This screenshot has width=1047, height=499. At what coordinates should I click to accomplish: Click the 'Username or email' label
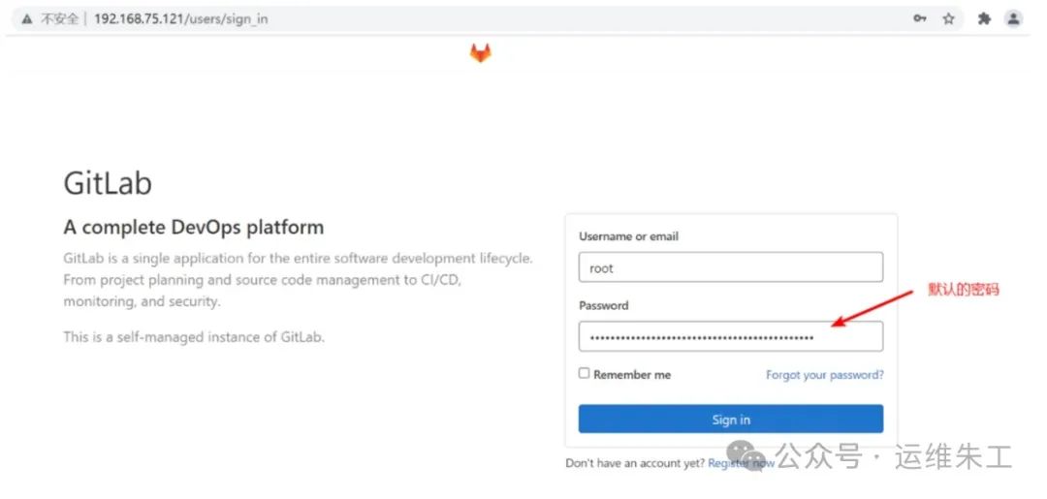coord(628,236)
